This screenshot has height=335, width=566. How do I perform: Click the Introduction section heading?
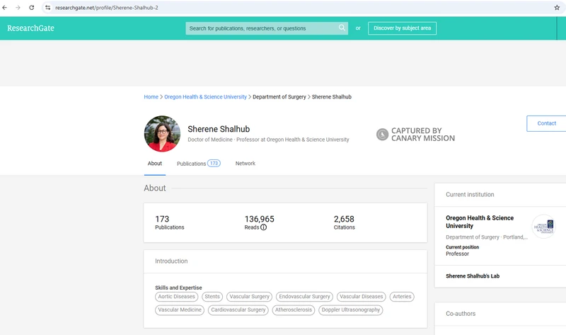[171, 261]
